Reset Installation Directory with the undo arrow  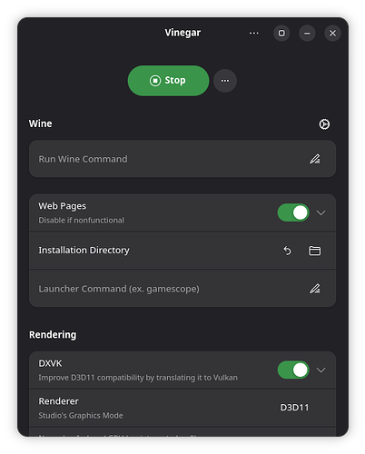coord(287,251)
